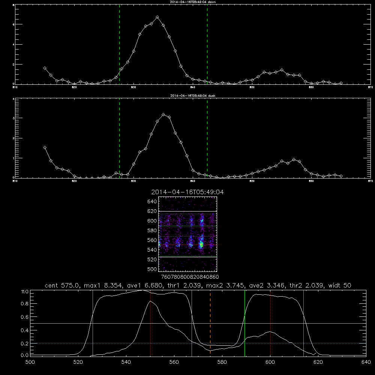Click x-axis label 560 on bottom plot
The width and height of the screenshot is (375, 375).
174,362
